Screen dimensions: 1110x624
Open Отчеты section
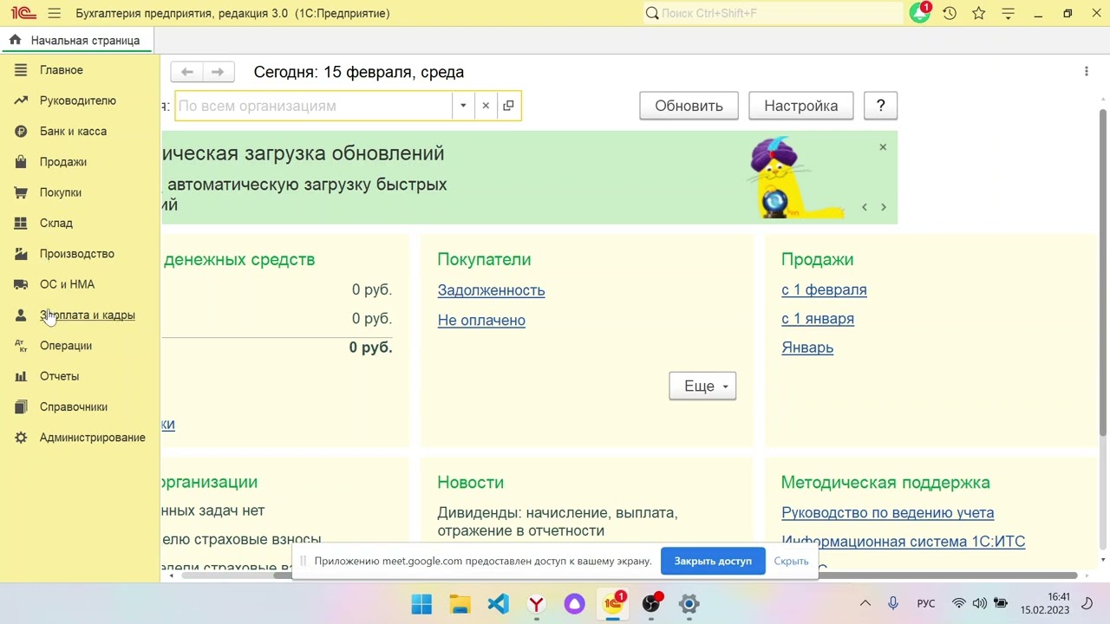coord(59,376)
